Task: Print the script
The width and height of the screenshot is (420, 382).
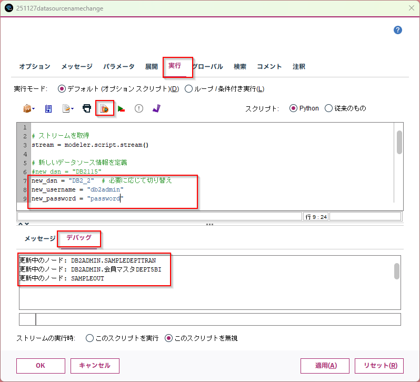Action: 87,108
